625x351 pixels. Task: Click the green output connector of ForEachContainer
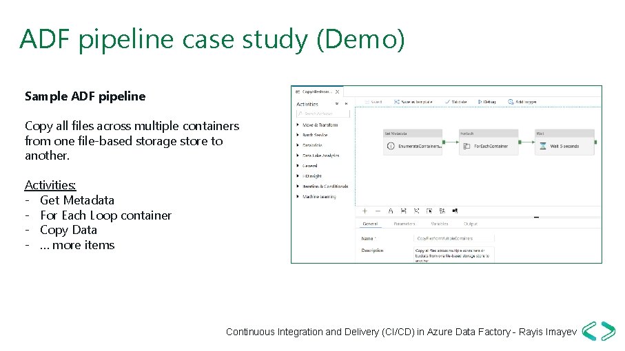[520, 142]
